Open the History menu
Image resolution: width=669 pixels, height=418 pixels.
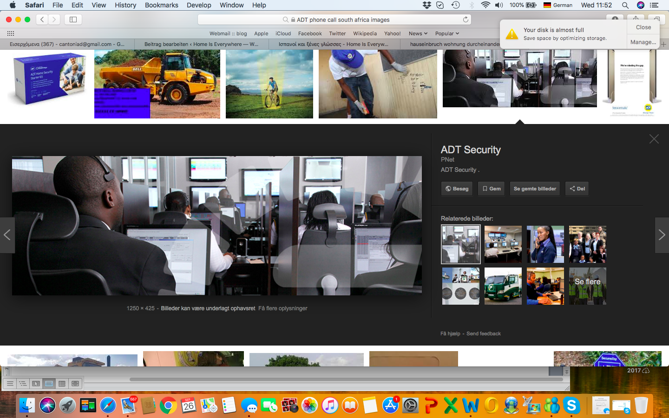(x=125, y=5)
